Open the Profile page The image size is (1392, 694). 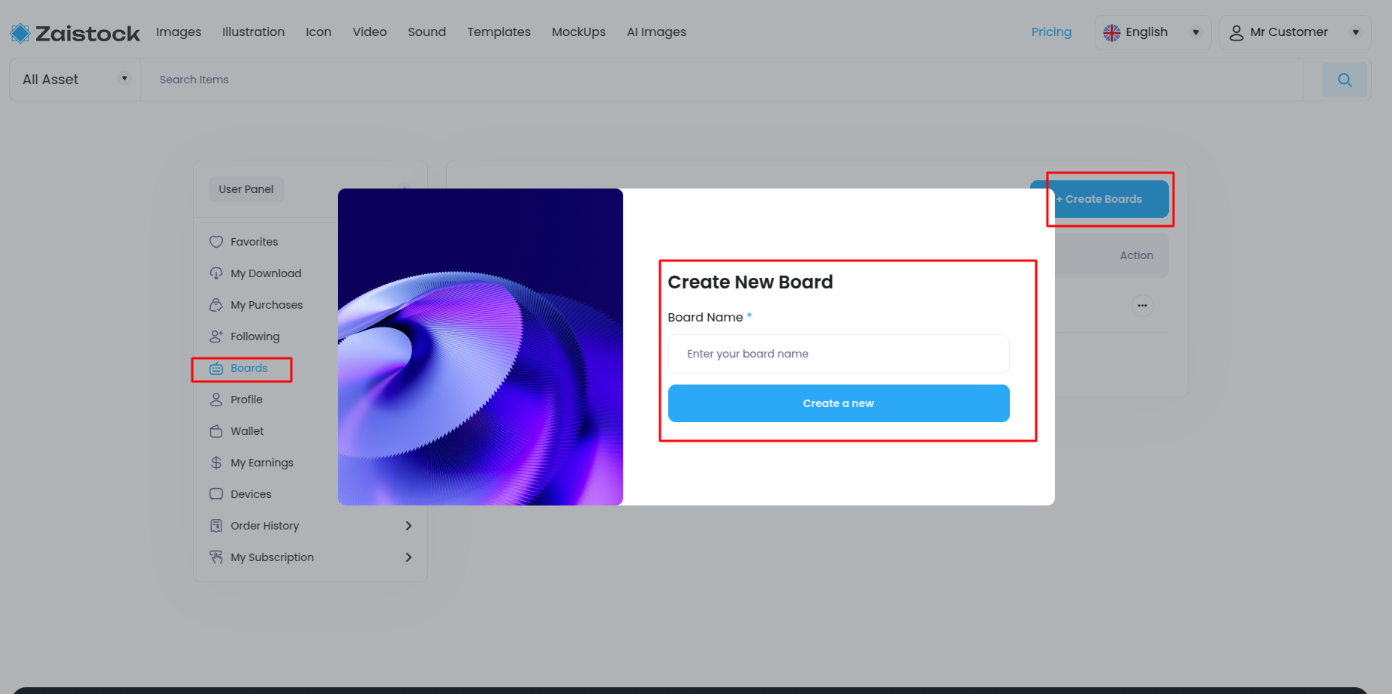(x=246, y=400)
